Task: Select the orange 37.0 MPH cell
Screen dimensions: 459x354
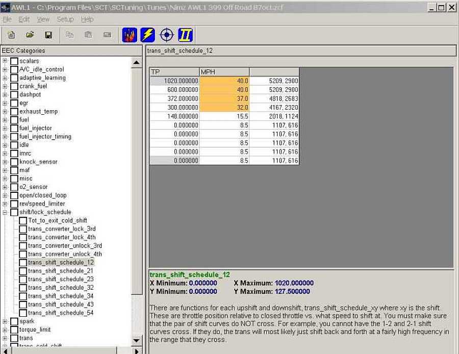Action: click(x=224, y=98)
